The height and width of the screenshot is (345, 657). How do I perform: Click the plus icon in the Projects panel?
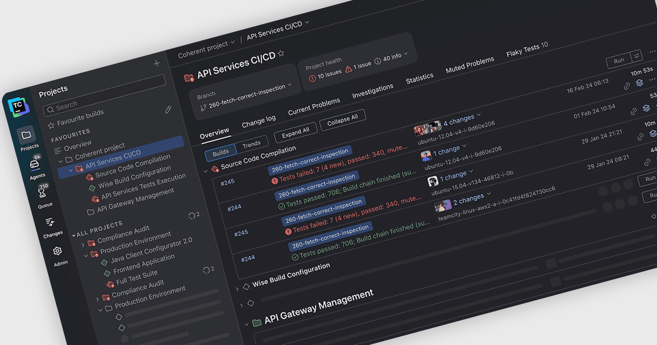[157, 64]
